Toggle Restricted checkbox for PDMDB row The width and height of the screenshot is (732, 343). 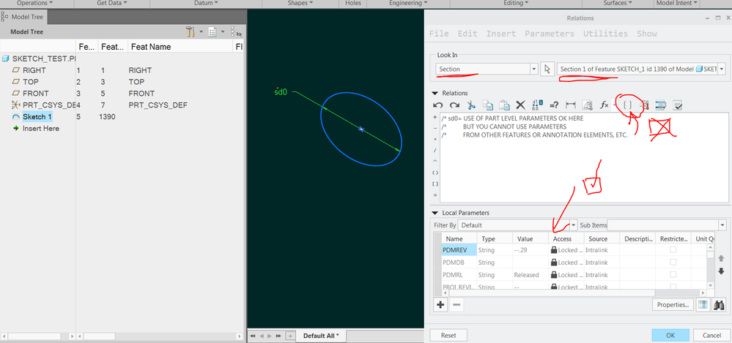point(673,262)
